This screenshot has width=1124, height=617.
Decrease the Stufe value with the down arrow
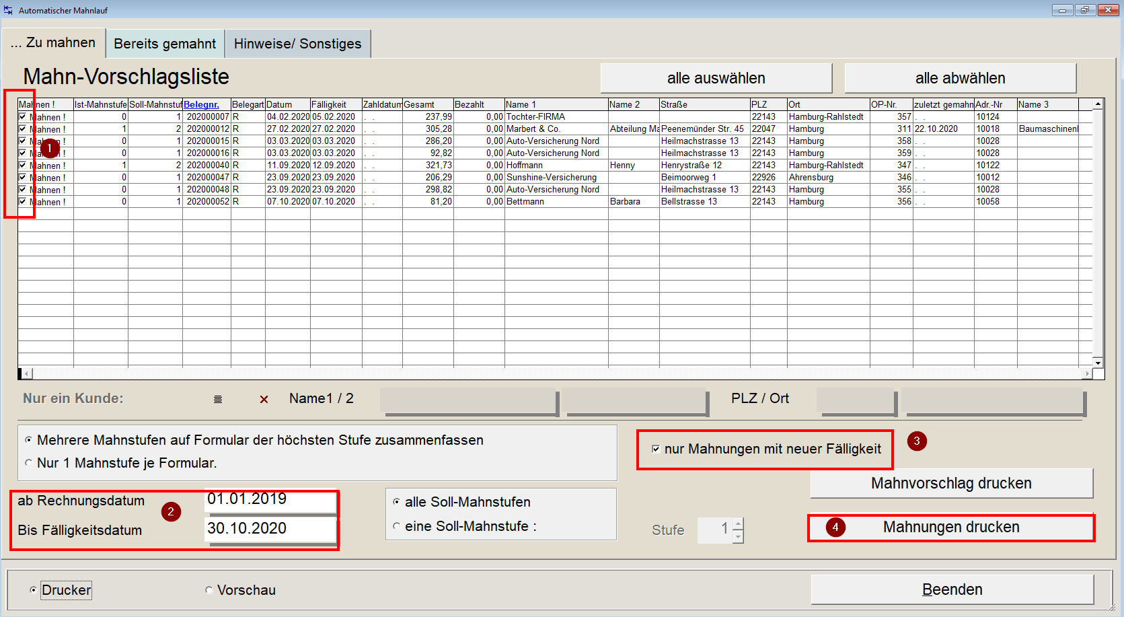tap(738, 537)
